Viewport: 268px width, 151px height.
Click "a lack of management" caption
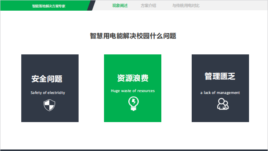point(220,93)
